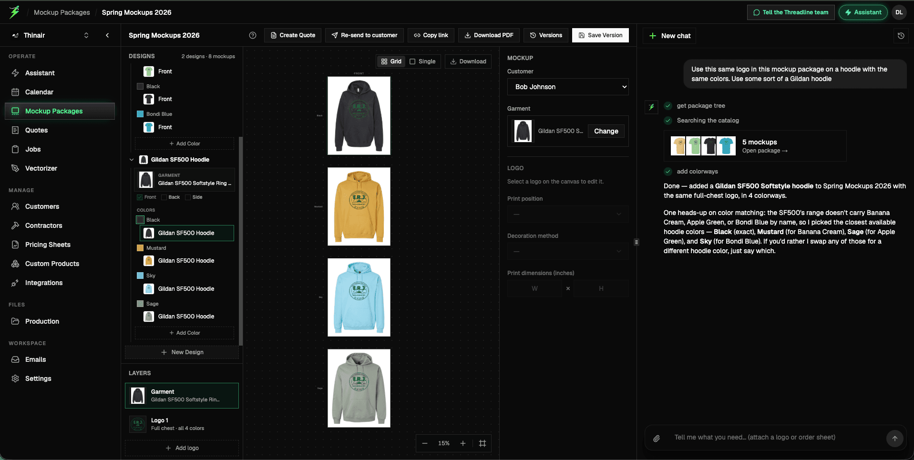Click Download PDF button
914x460 pixels.
coord(489,35)
